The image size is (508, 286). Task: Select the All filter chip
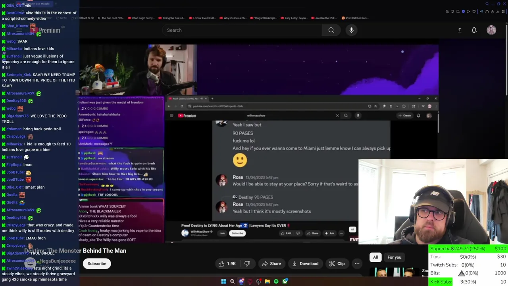click(375, 257)
